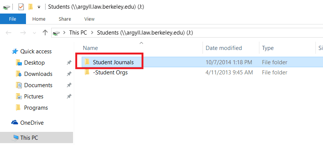Go back with the back arrow
This screenshot has width=323, height=145.
(x=8, y=33)
